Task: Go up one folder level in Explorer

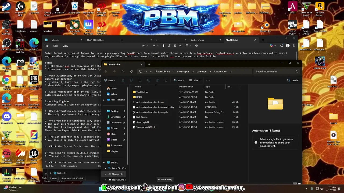Action: tap(123, 72)
